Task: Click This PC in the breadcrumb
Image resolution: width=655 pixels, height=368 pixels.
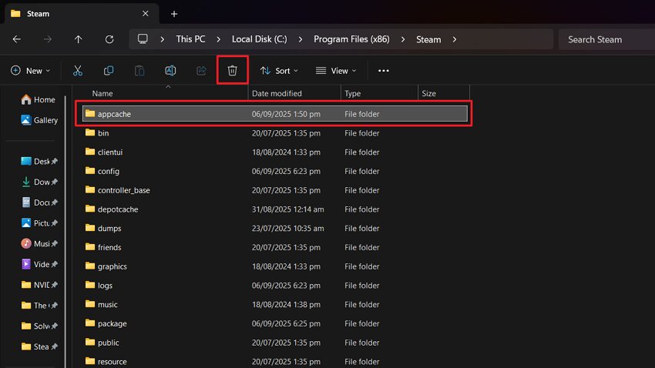Action: [190, 39]
